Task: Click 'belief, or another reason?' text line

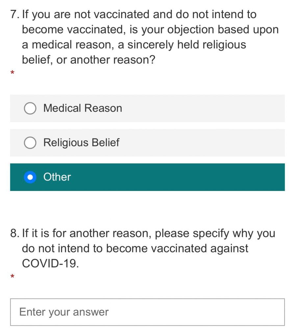Action: coord(88,60)
